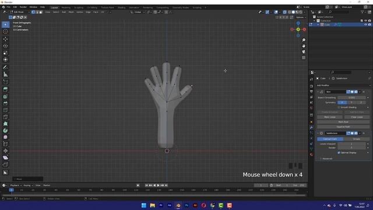
Task: Select the Cursor tool
Action: click(x=5, y=32)
